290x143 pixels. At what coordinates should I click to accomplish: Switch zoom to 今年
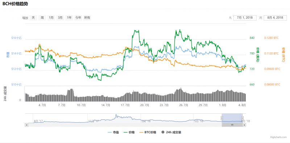pyautogui.click(x=78, y=18)
